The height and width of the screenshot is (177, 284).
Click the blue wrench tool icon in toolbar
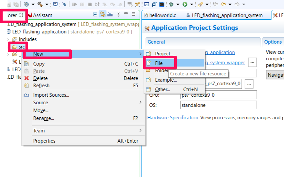coord(154,4)
